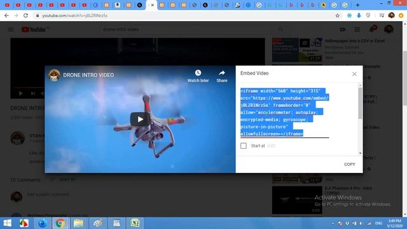Click Watch later clock icon on preview
This screenshot has height=229, width=407.
[198, 73]
